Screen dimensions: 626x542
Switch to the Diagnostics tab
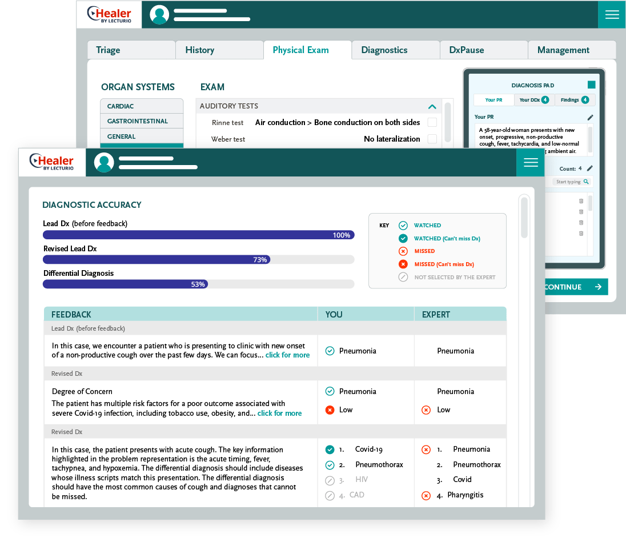384,50
